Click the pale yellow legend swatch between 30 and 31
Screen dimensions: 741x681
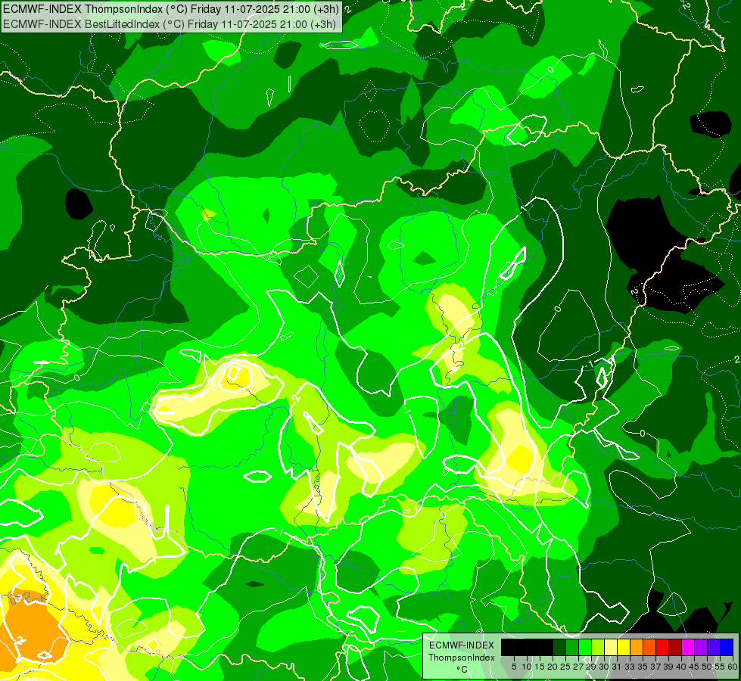[x=611, y=647]
